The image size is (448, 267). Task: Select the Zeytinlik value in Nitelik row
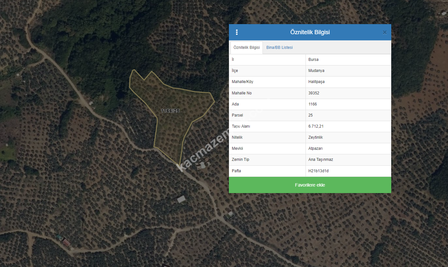tap(316, 137)
